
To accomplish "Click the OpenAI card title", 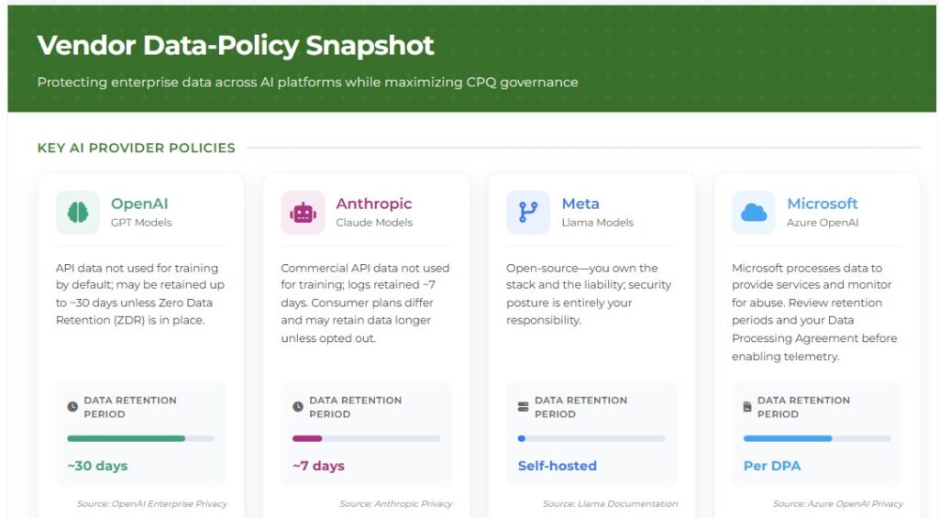I will click(139, 204).
